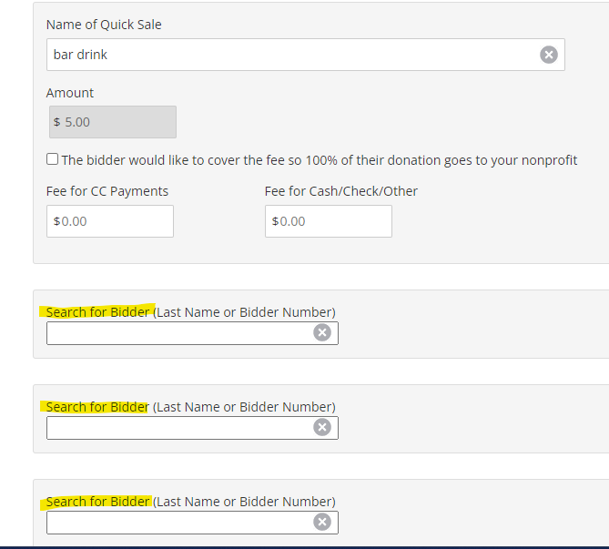
Task: Click the 'Fee for Cash/Check/Other' label
Action: pos(341,191)
